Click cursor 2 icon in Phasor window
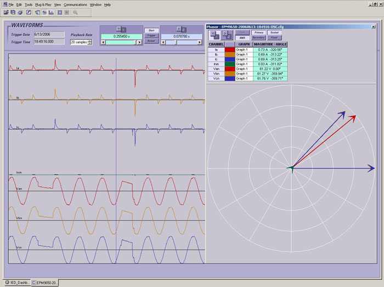The image size is (384, 287). [227, 35]
